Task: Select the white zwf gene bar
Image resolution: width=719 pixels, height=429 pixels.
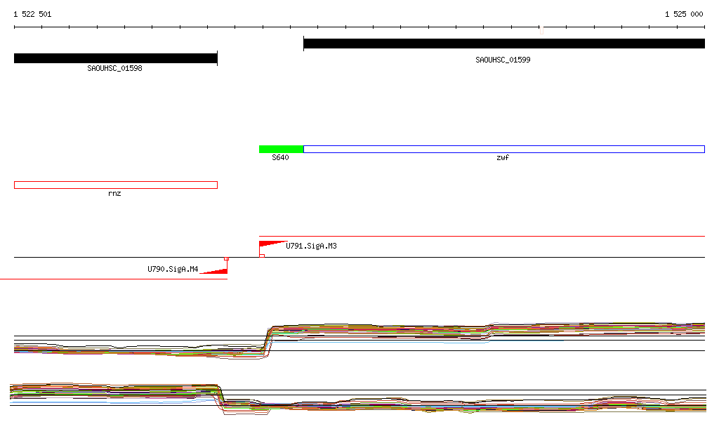Action: pos(503,149)
